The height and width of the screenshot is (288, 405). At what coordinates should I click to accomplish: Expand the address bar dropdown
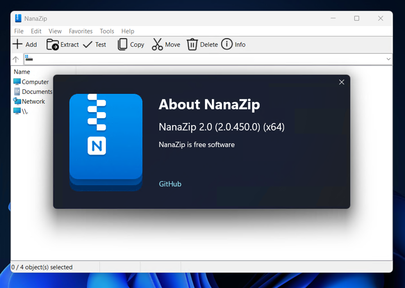pos(388,59)
